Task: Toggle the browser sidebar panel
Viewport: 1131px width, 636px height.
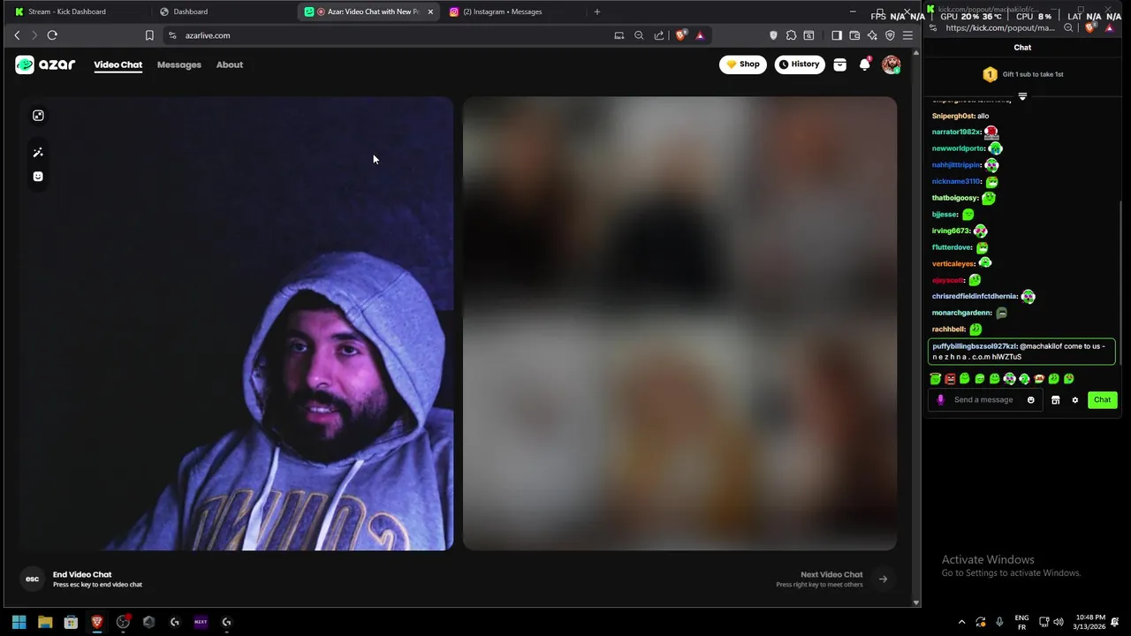Action: point(837,35)
